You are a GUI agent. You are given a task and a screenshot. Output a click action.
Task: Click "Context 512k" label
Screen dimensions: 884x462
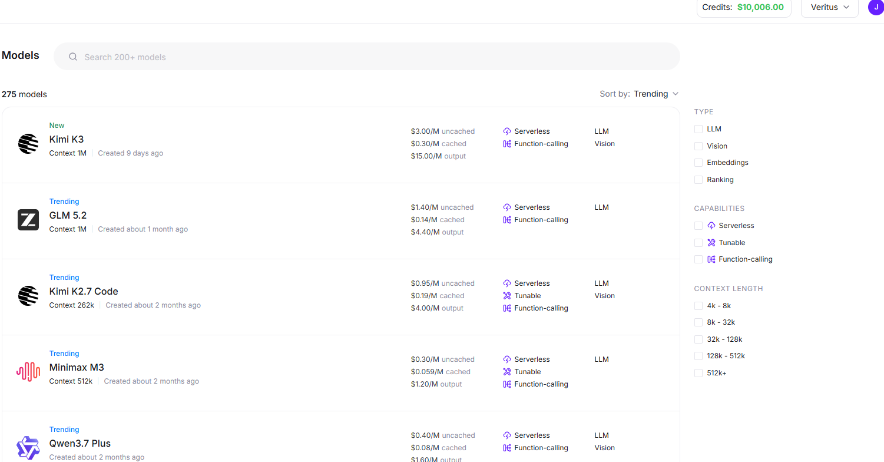pos(71,381)
